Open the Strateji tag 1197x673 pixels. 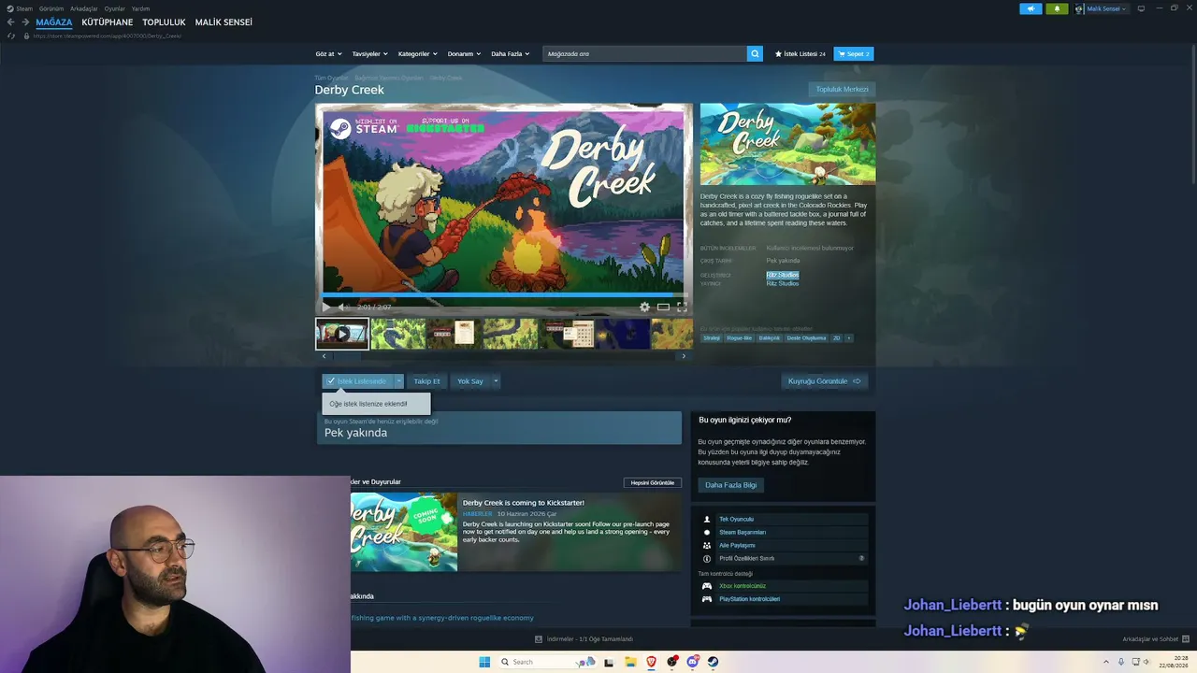point(713,337)
